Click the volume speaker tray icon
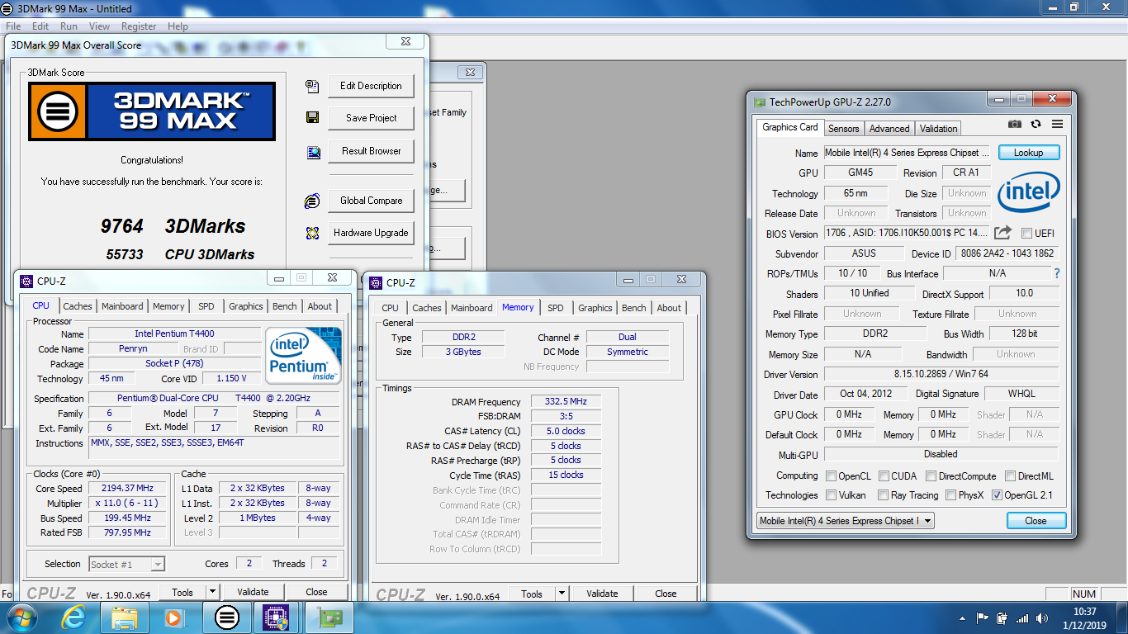1128x634 pixels. pyautogui.click(x=1042, y=617)
